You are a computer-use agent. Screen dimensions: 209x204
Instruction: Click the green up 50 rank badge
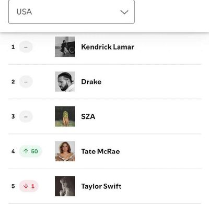(30, 151)
